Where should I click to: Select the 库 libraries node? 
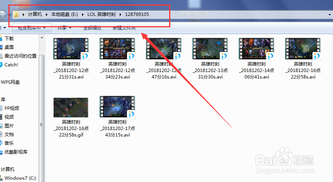3,100
